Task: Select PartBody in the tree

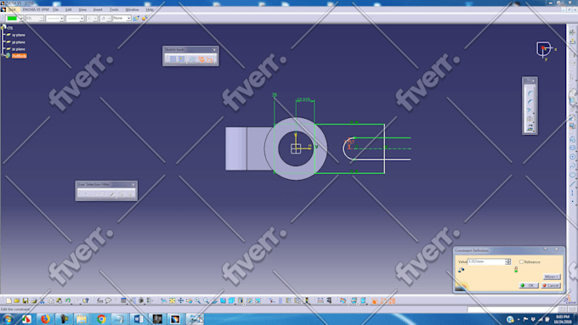Action: click(20, 56)
